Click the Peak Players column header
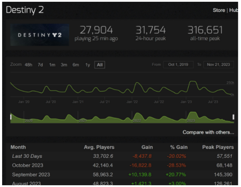Image resolution: width=241 pixels, height=187 pixels. 218,147
